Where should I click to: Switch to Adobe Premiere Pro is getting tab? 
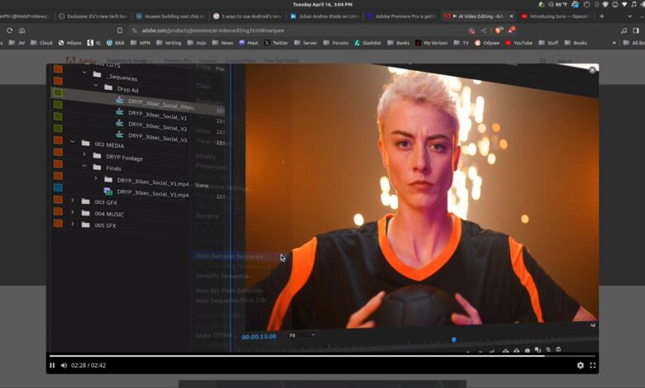tap(402, 17)
